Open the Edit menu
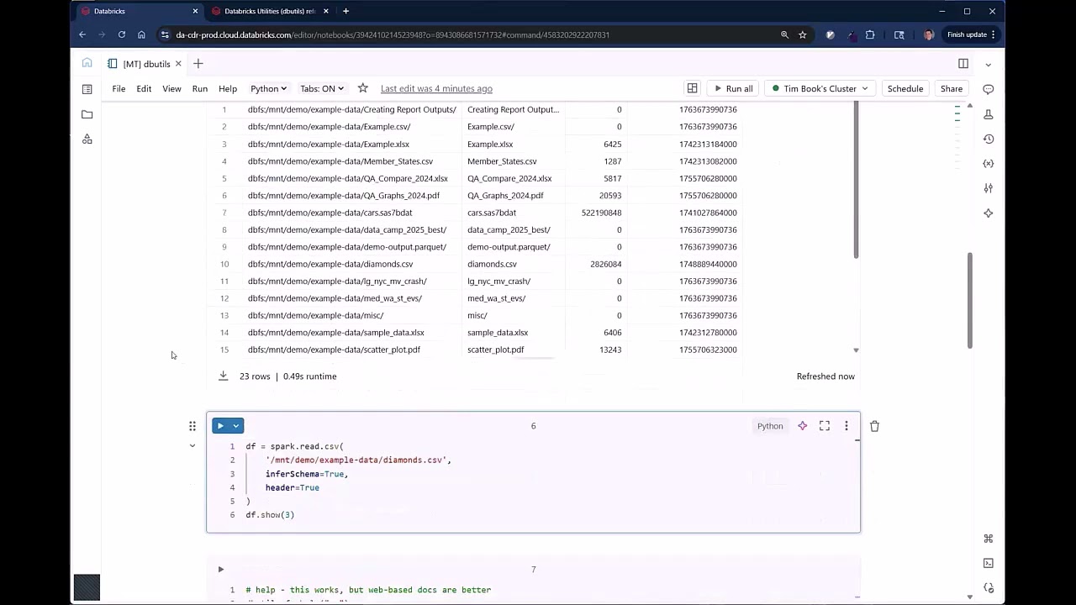The image size is (1076, 605). [x=144, y=88]
